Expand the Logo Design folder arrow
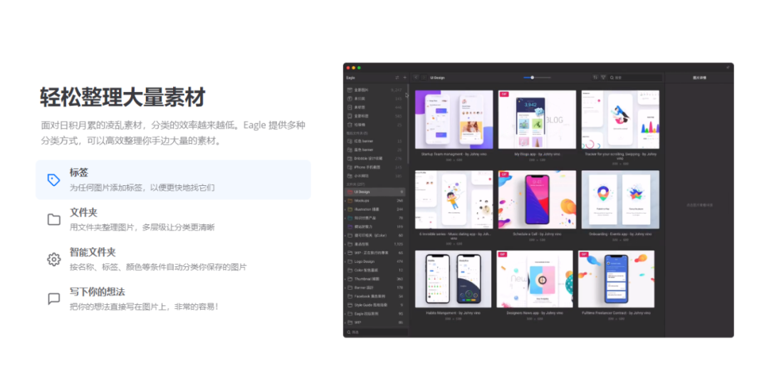 click(x=345, y=261)
